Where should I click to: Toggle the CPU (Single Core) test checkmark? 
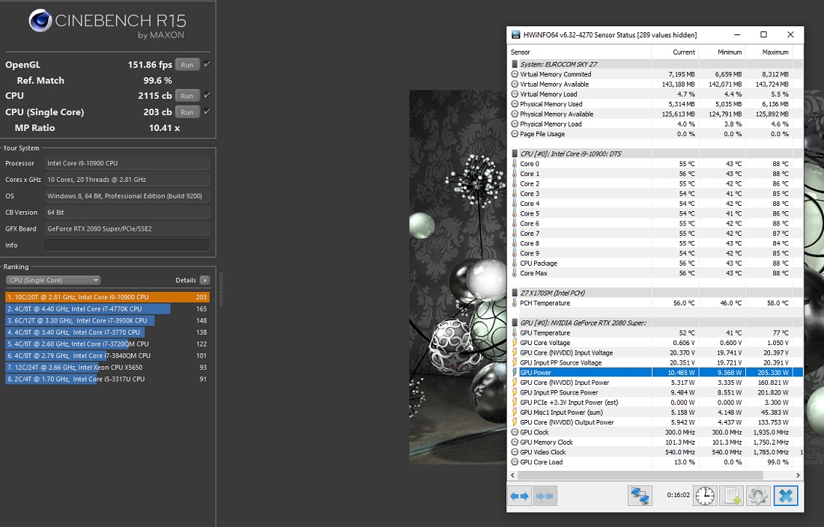pos(207,112)
